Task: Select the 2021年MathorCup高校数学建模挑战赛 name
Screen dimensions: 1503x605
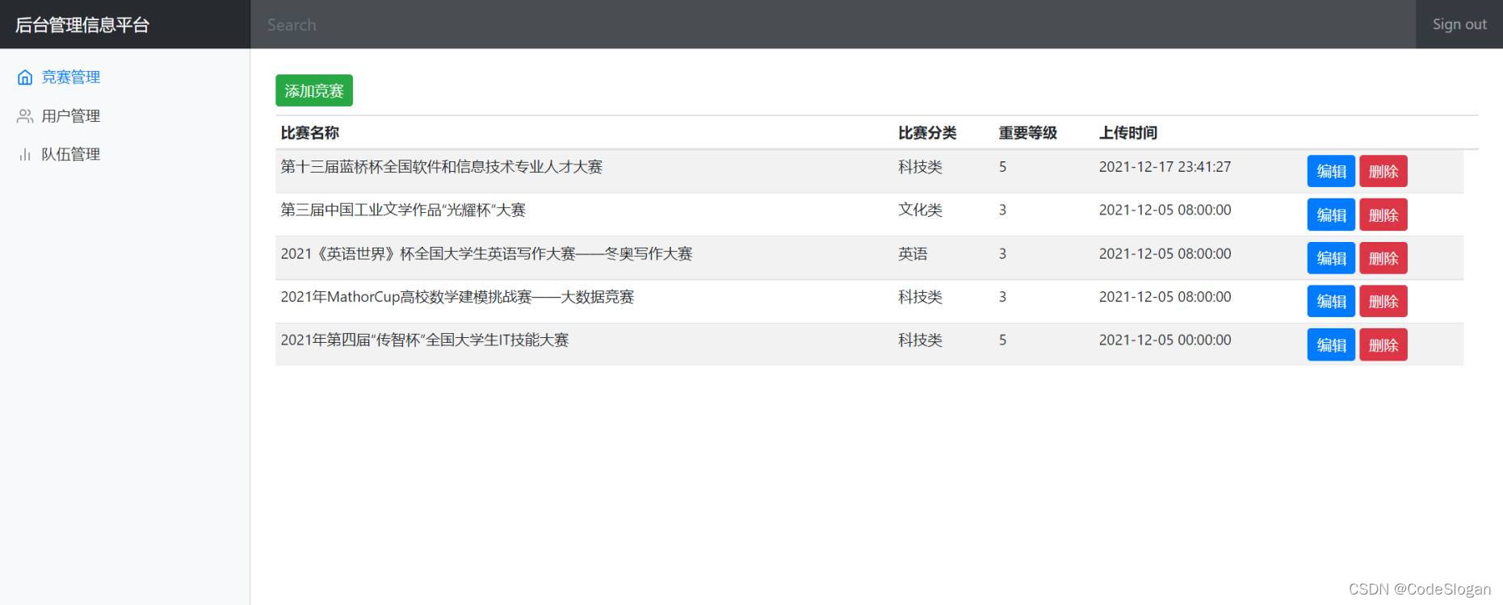Action: pos(457,297)
